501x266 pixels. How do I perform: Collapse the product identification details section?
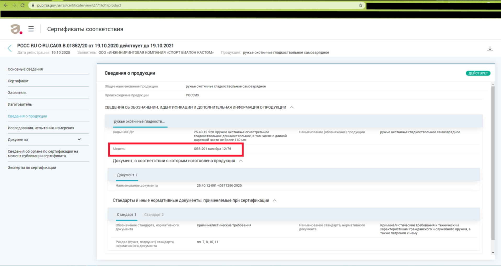coord(292,107)
